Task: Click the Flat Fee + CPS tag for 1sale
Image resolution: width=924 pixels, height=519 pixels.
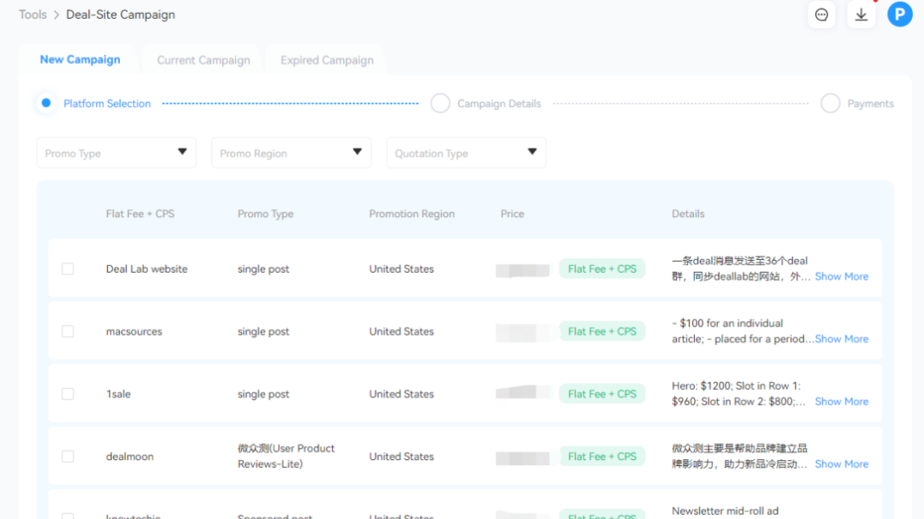Action: tap(602, 394)
